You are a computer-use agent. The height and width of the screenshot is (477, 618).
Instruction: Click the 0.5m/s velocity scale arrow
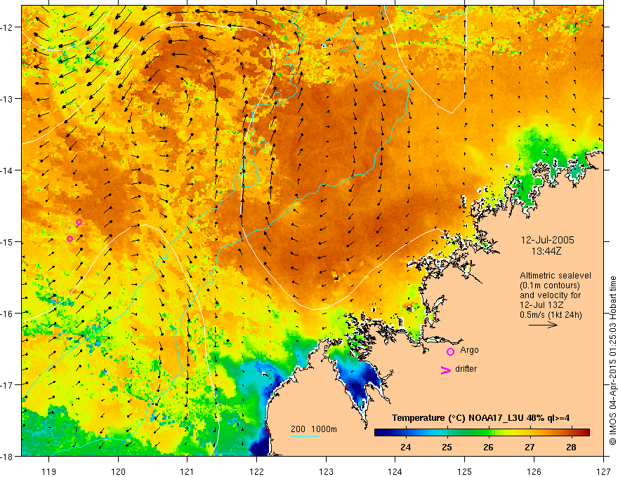[x=543, y=325]
